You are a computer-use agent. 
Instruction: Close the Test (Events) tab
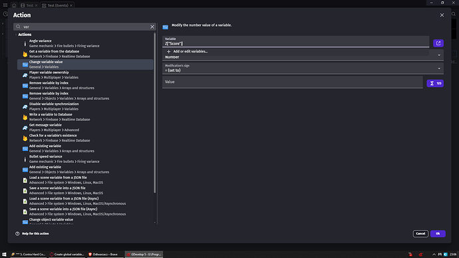pyautogui.click(x=71, y=5)
